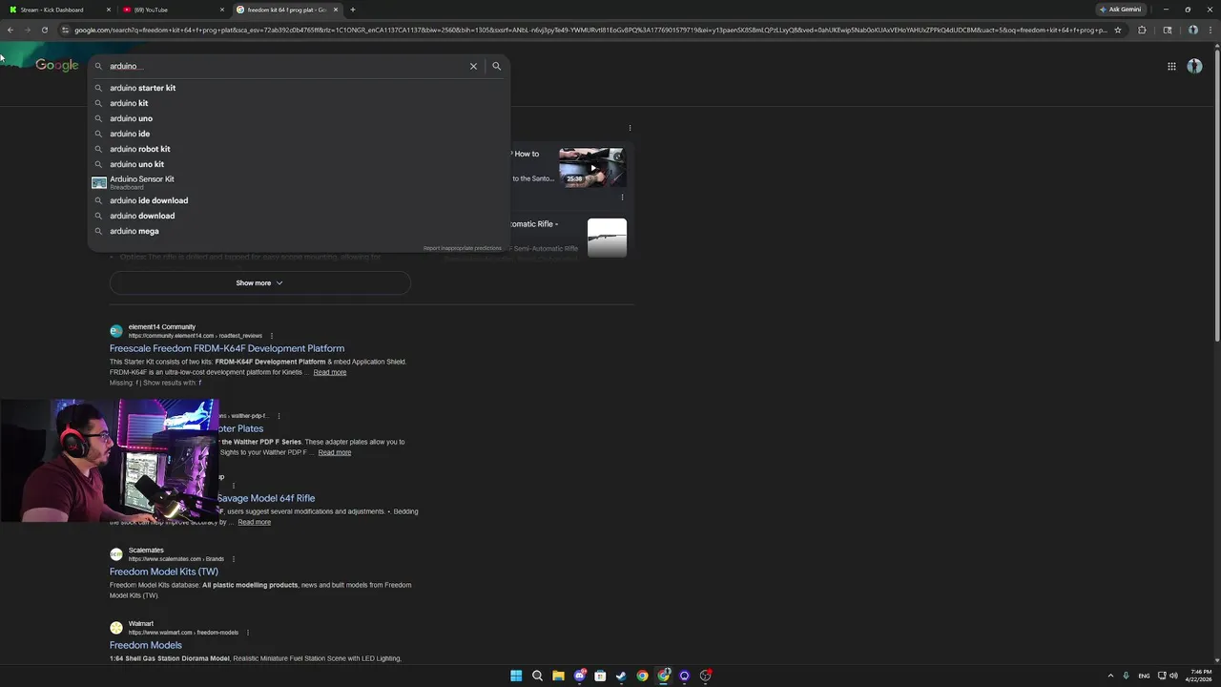Open Freedom Model Kits (TW) result

pyautogui.click(x=164, y=572)
